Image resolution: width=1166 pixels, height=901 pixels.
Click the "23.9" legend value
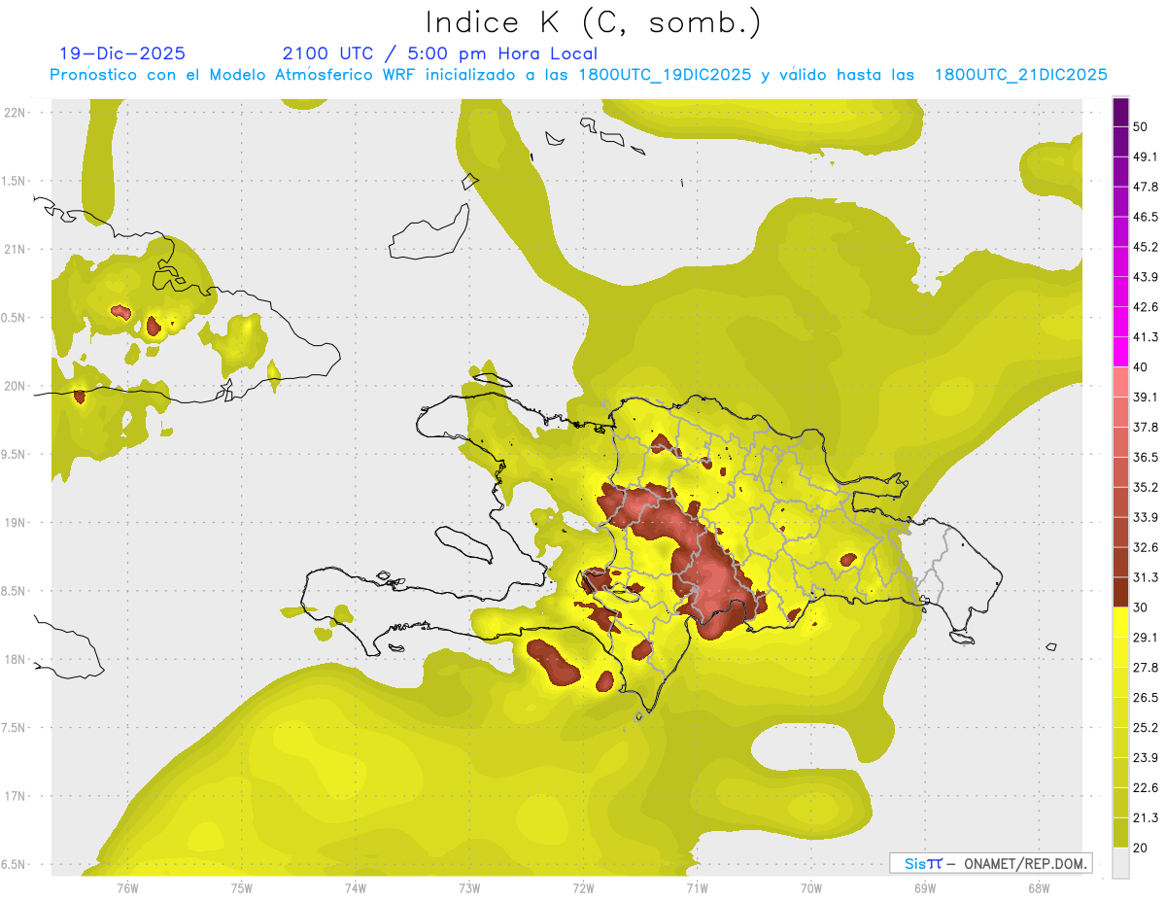pyautogui.click(x=1146, y=758)
